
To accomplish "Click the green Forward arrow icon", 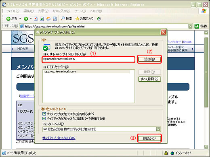I will (x=26, y=19).
